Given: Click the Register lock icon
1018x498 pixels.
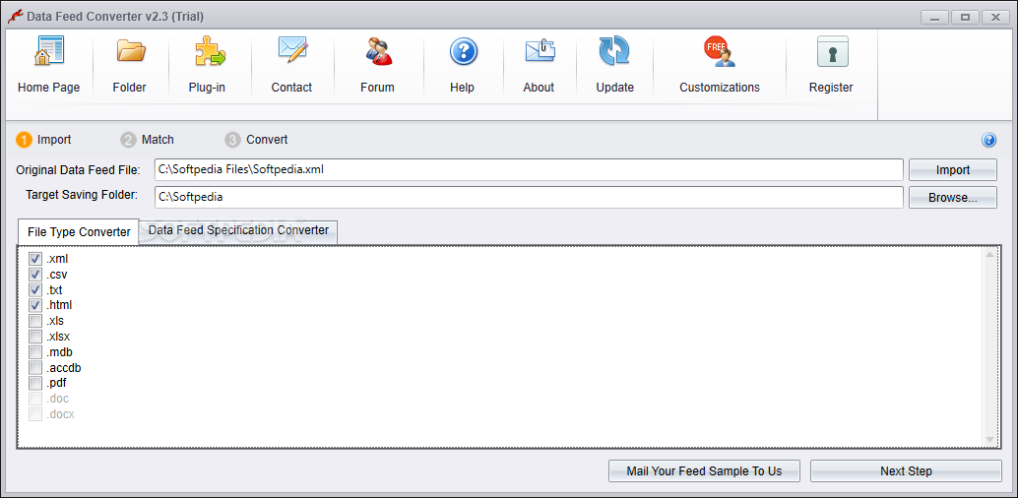Looking at the screenshot, I should 832,52.
